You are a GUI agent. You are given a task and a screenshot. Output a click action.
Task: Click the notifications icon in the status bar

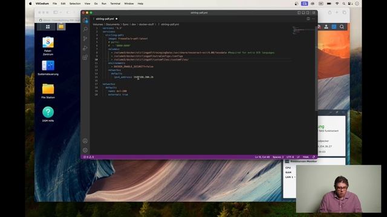coord(314,157)
